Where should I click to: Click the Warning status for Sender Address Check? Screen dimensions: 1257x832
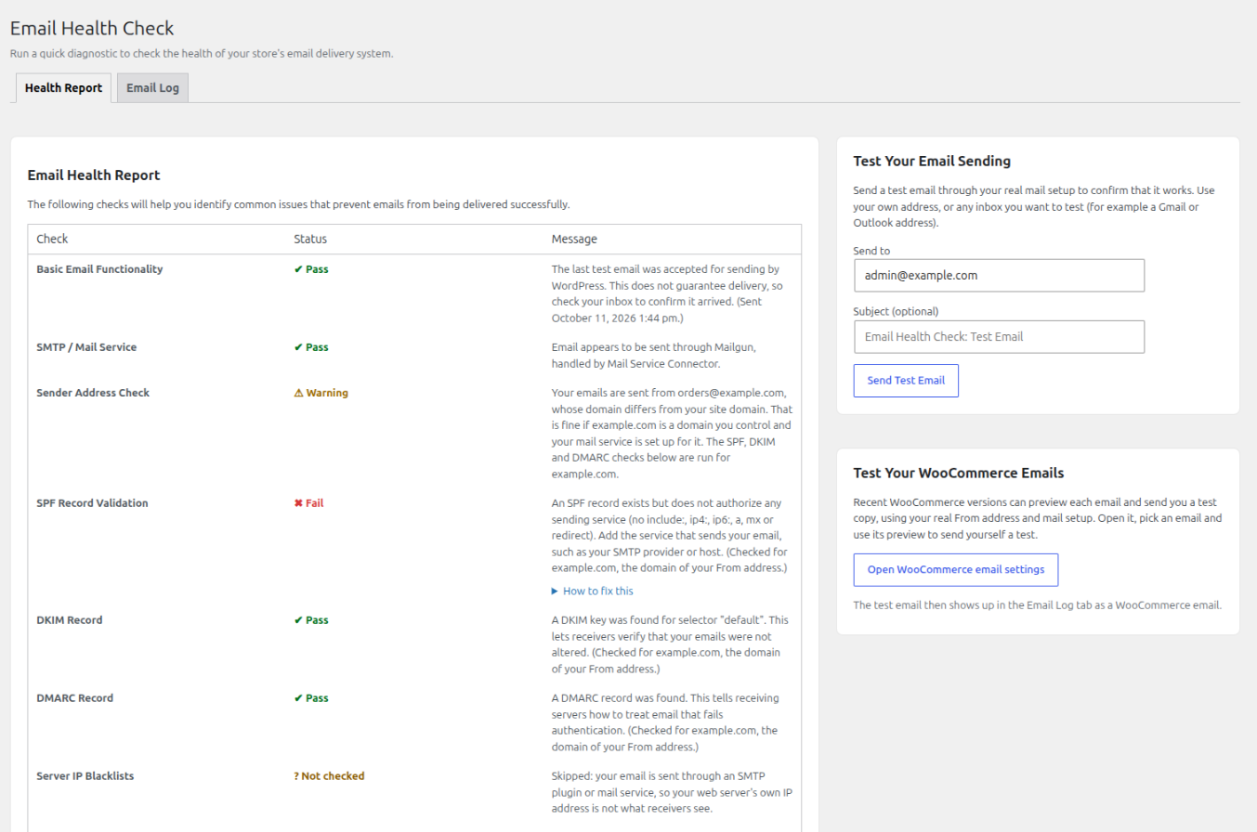[x=321, y=393]
